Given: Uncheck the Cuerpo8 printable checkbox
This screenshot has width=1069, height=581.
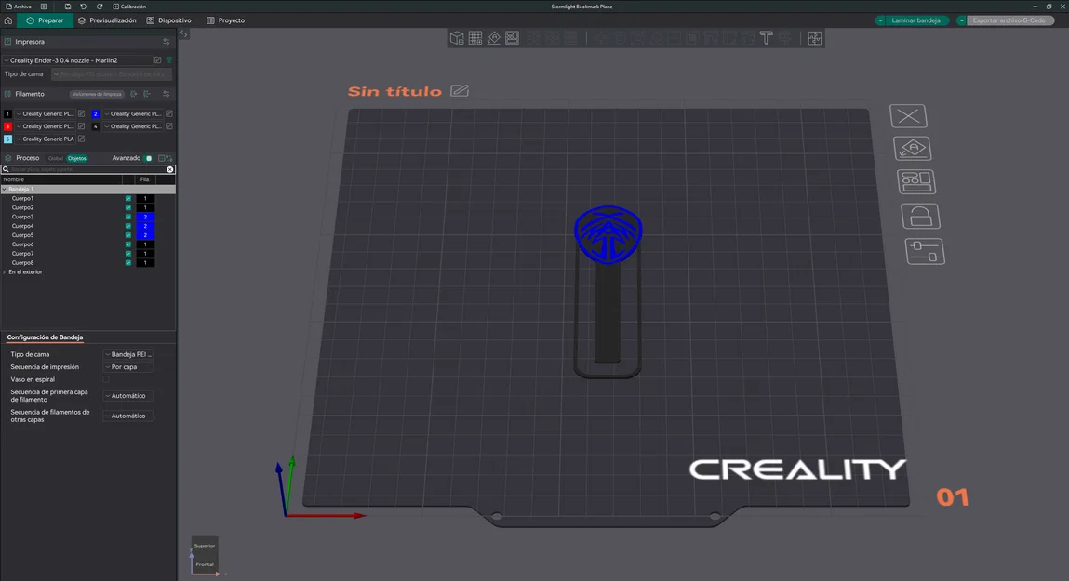Looking at the screenshot, I should pos(128,263).
